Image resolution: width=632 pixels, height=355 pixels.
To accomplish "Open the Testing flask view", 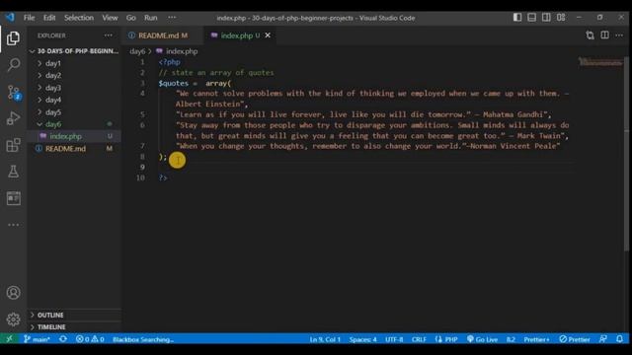I will (x=13, y=172).
